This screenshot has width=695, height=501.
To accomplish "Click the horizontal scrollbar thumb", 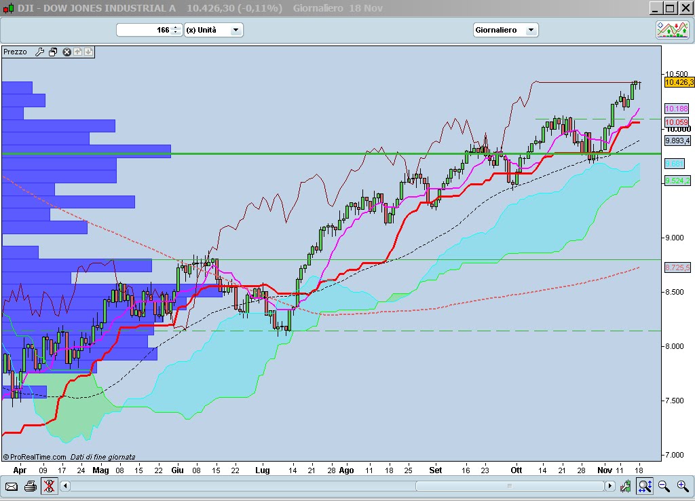I will [510, 486].
